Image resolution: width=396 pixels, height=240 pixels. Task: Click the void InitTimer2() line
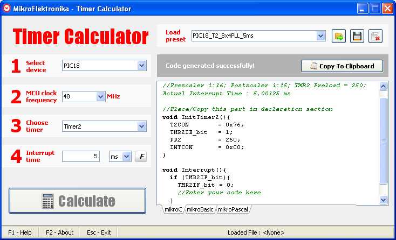click(196, 117)
